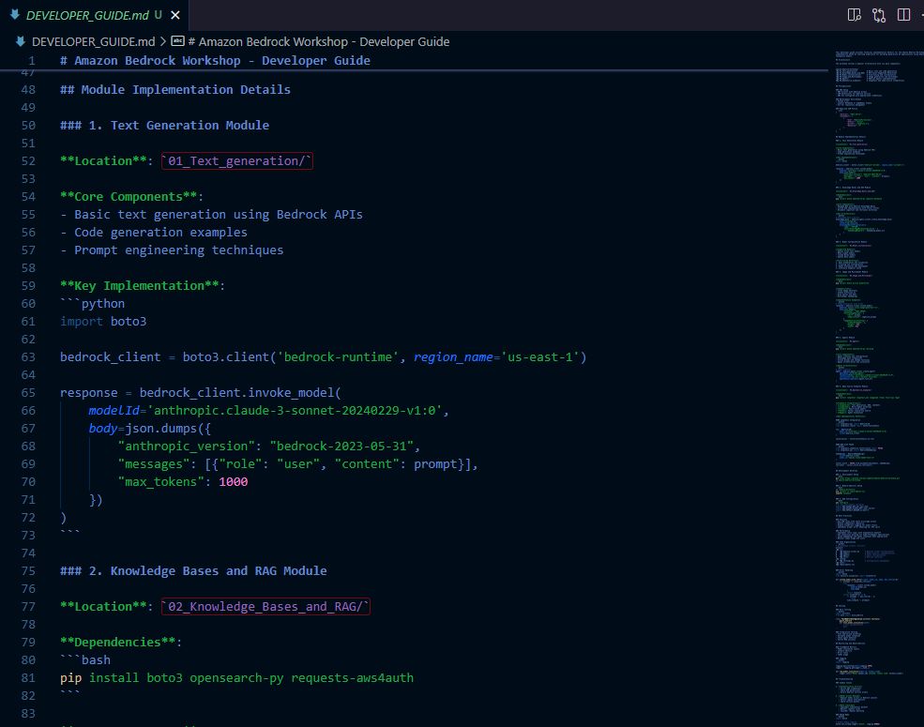Click the 'us-east-1' region string
924x727 pixels.
pos(539,357)
